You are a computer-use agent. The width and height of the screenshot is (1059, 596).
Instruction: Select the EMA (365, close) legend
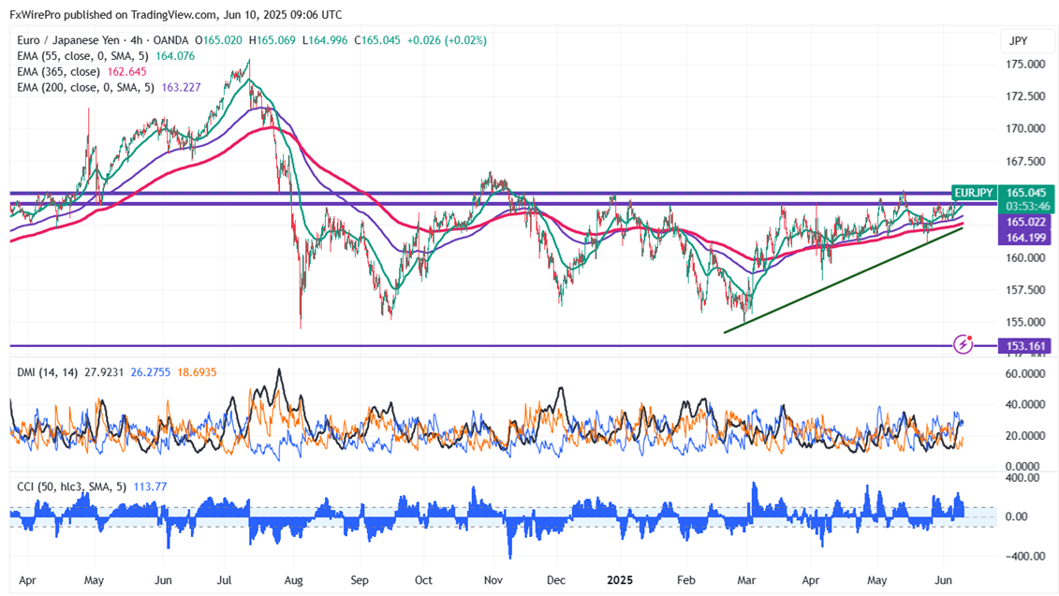click(58, 71)
